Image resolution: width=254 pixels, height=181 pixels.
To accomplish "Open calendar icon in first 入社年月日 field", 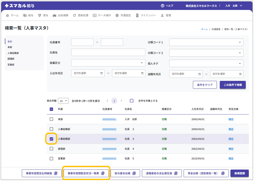I will tap(102, 73).
